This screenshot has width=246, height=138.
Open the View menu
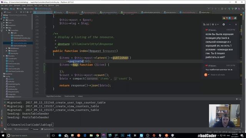[11, 5]
